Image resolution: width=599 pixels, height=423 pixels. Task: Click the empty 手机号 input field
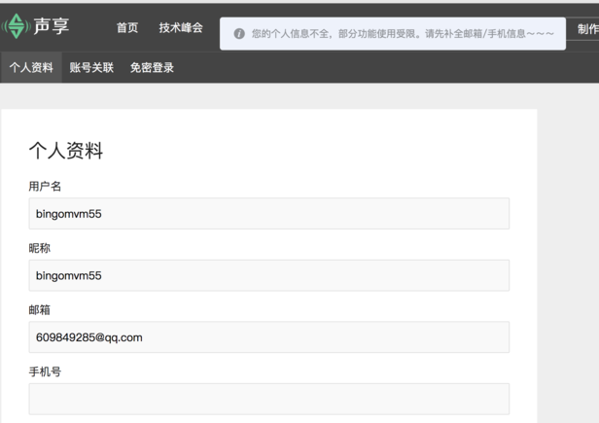point(268,399)
